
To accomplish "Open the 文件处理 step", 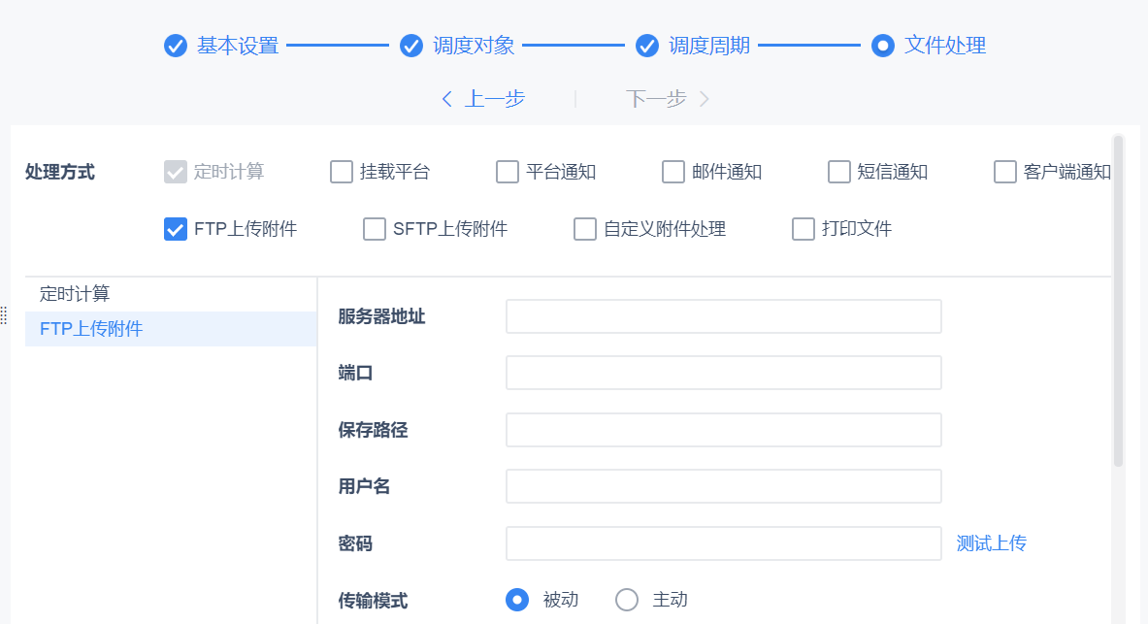I will [945, 46].
